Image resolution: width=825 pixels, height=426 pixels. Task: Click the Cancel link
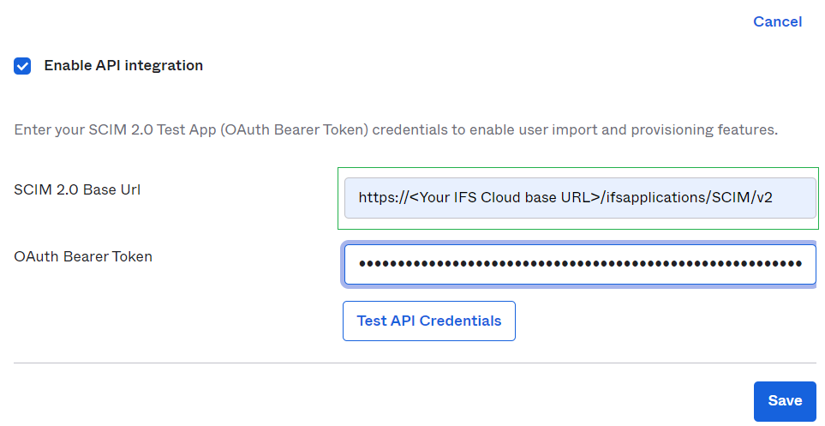click(777, 21)
